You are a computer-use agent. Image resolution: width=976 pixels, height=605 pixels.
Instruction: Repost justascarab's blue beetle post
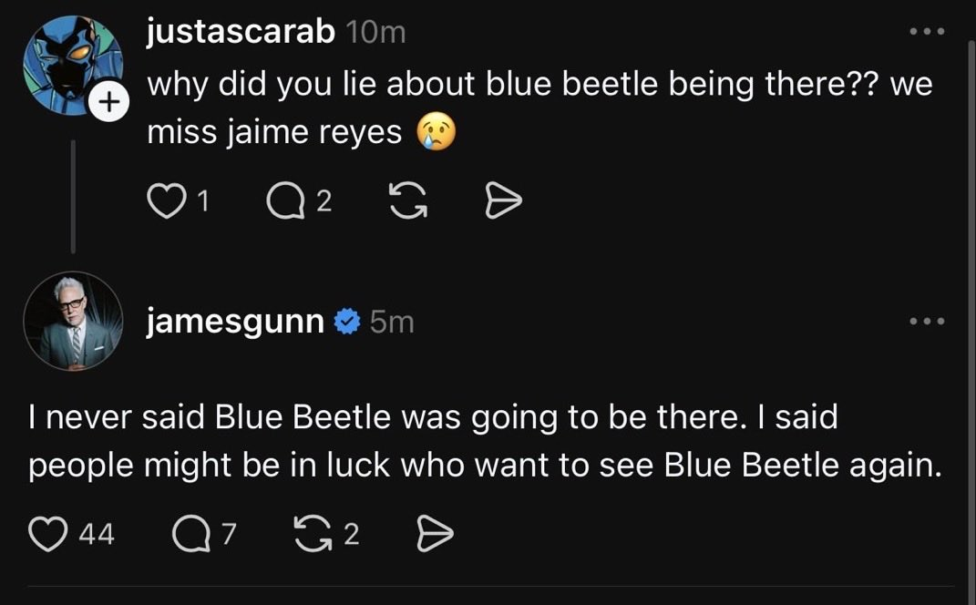[x=408, y=201]
